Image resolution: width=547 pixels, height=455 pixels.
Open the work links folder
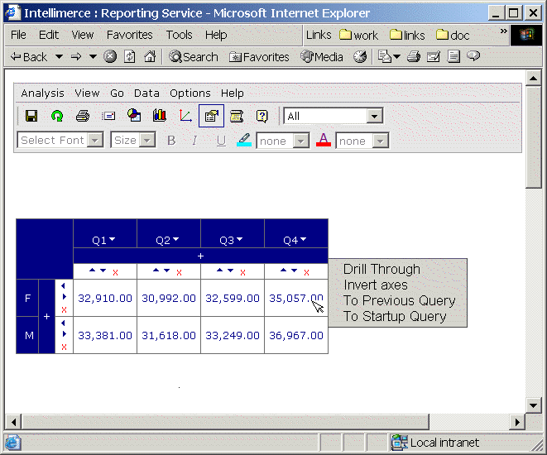[x=358, y=35]
